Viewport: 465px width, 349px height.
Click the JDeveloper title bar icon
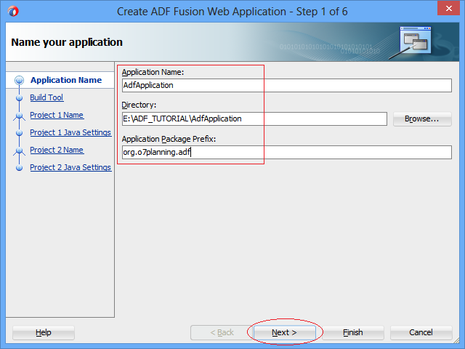13,12
